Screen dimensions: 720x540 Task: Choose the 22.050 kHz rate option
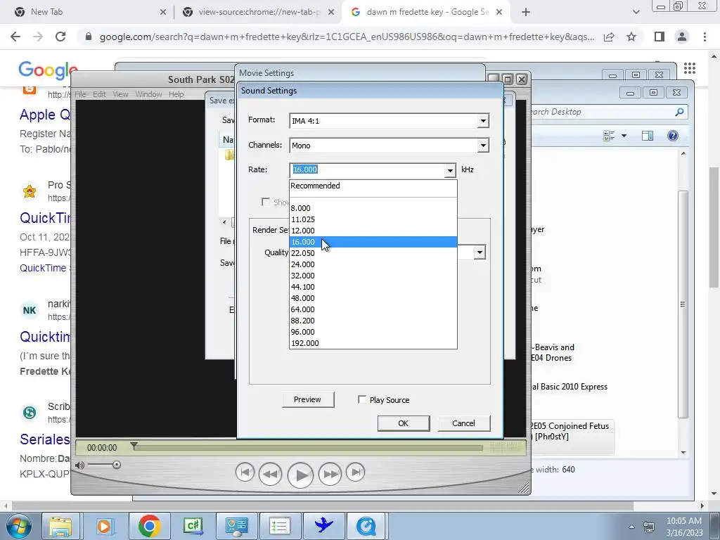pyautogui.click(x=373, y=253)
